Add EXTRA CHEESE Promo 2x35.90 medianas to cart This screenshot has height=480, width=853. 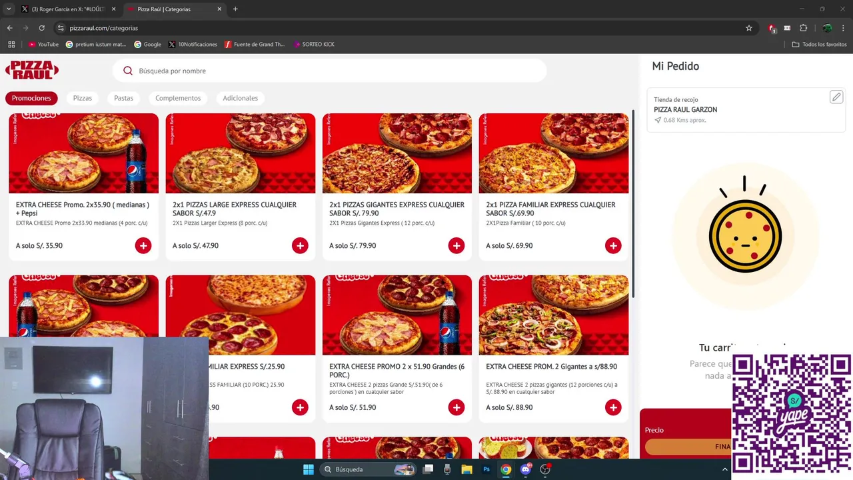coord(143,245)
